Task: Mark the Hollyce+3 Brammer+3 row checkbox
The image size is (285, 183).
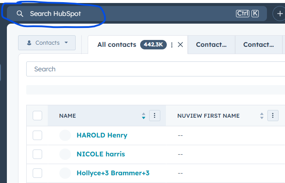Action: point(37,173)
